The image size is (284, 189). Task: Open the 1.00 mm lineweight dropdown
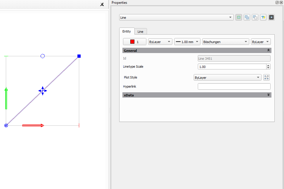point(187,42)
